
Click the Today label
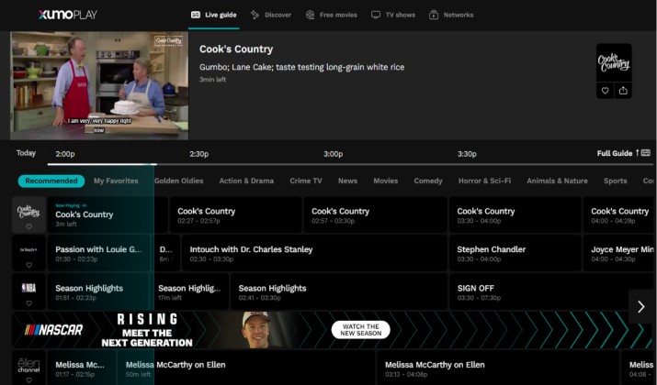click(x=26, y=153)
